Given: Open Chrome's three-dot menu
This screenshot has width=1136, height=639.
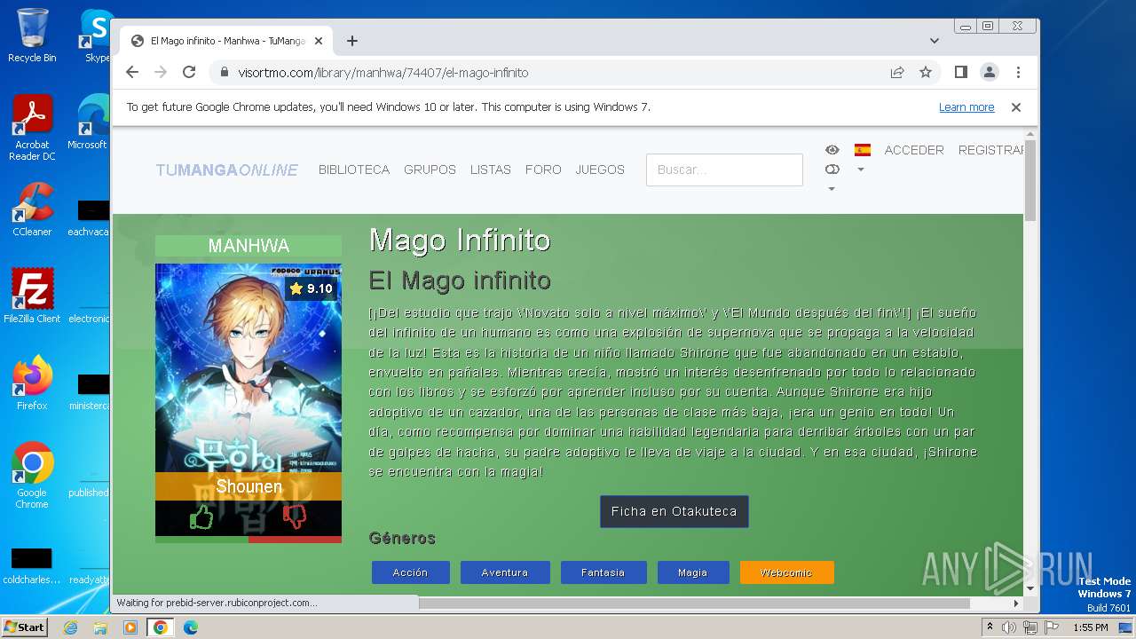Looking at the screenshot, I should point(1018,73).
